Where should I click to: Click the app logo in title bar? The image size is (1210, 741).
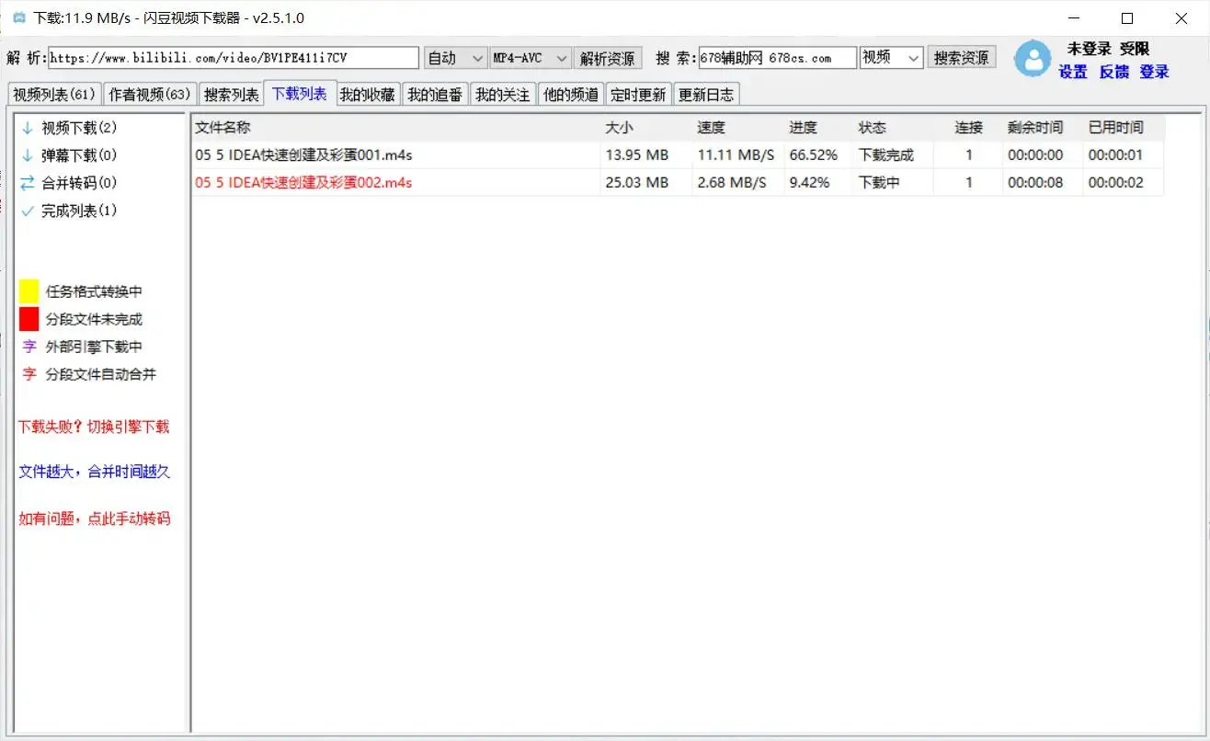click(18, 17)
